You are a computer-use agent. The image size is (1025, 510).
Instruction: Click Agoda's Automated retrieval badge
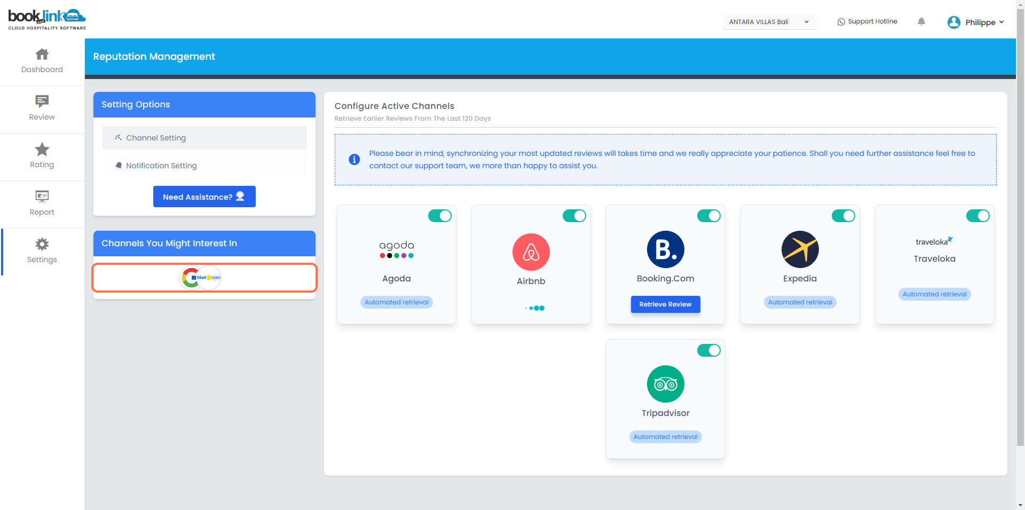point(397,302)
